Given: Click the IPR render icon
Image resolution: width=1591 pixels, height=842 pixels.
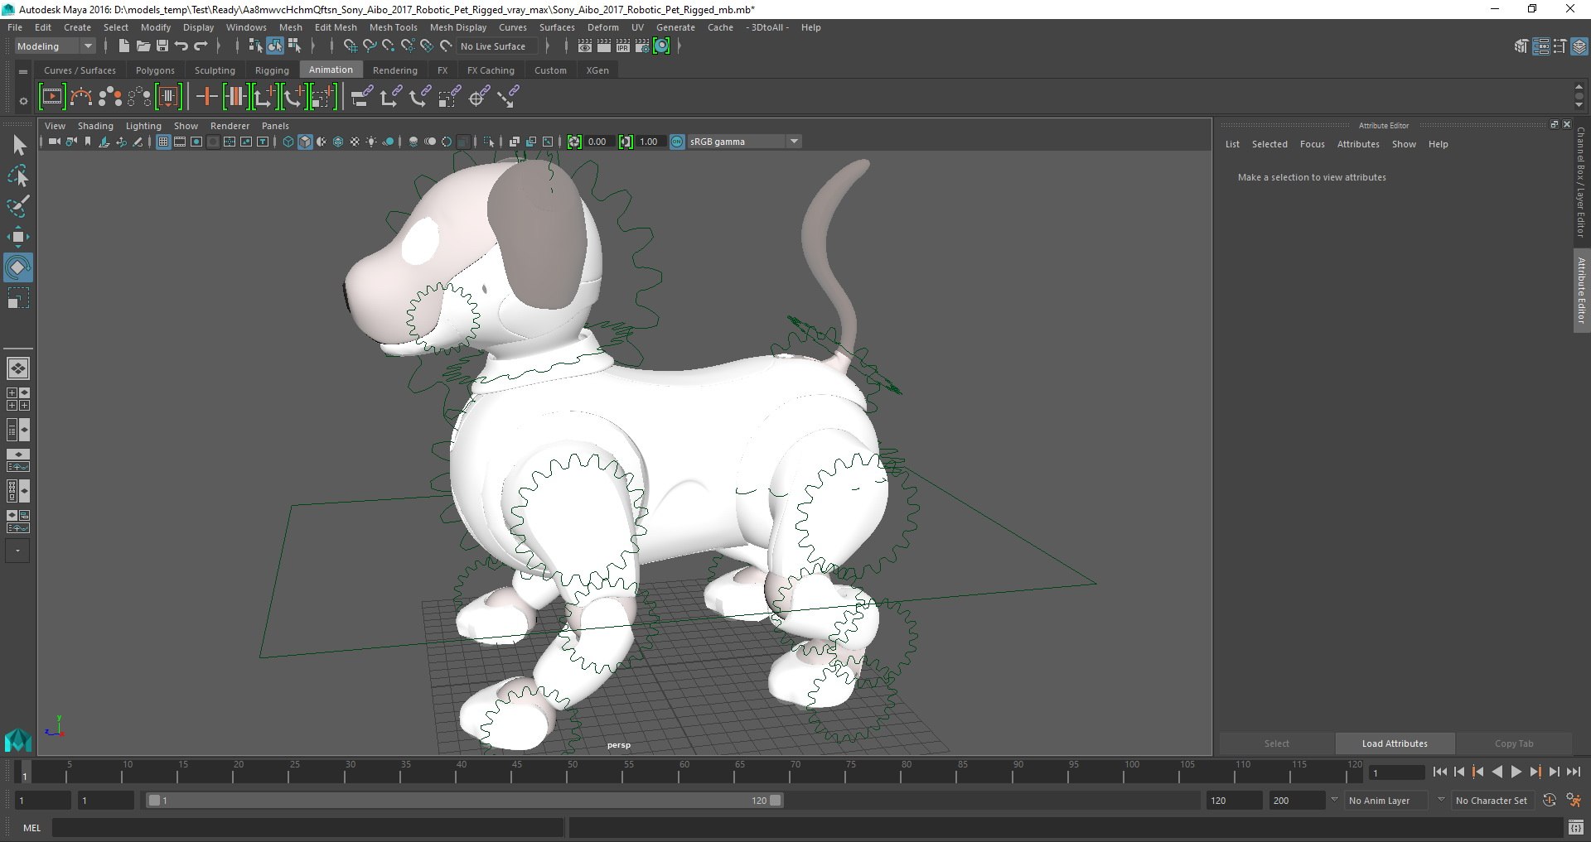Looking at the screenshot, I should coord(623,46).
